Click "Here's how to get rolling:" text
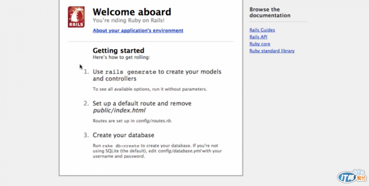369x186 pixels. [x=121, y=57]
